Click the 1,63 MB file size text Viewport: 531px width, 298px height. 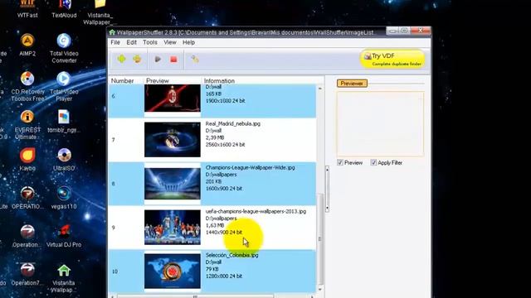point(215,225)
